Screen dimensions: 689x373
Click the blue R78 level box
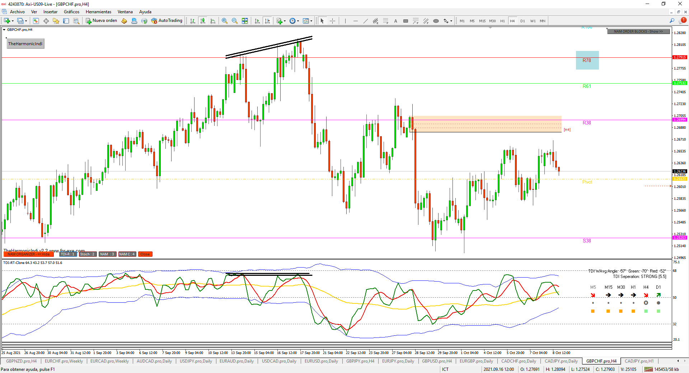pos(587,60)
